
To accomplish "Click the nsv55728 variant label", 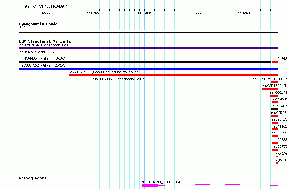I will [x=279, y=140].
